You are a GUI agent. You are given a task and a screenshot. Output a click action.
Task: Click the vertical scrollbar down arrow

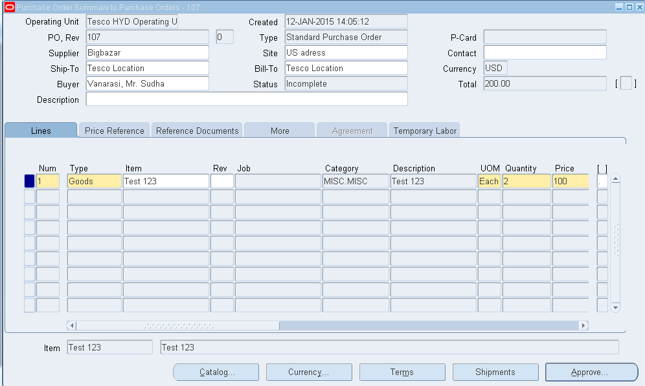615,308
